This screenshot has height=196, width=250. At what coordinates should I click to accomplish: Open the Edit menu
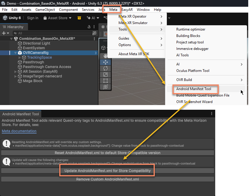pyautogui.click(x=14, y=10)
